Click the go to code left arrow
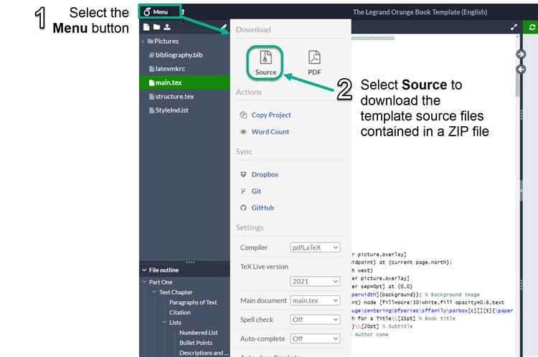 tap(521, 70)
